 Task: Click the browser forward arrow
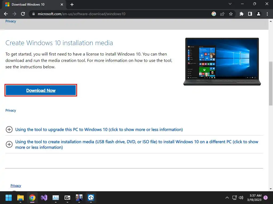click(14, 14)
